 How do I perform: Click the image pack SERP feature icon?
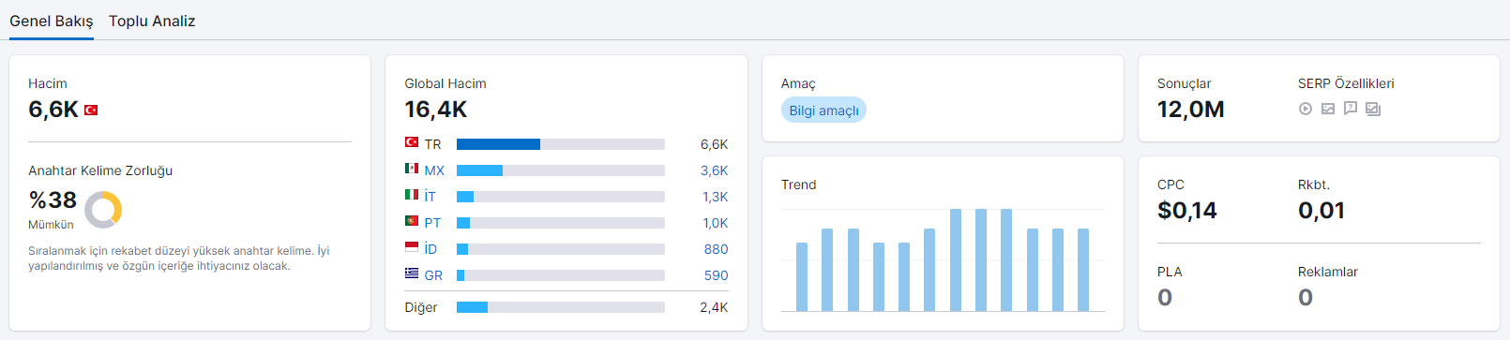pyautogui.click(x=1373, y=109)
